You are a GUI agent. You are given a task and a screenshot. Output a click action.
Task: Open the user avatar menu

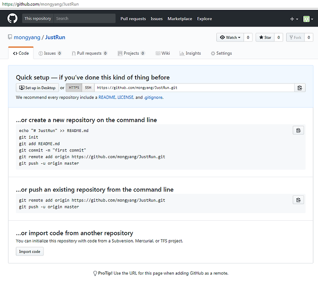point(308,19)
